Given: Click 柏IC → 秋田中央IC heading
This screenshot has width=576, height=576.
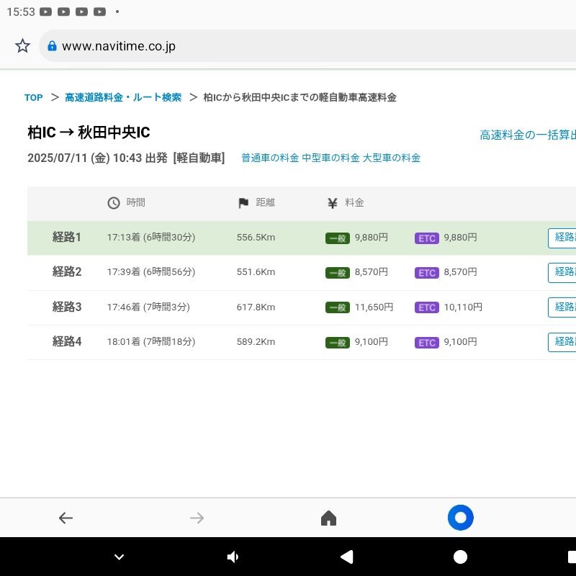Looking at the screenshot, I should click(89, 132).
